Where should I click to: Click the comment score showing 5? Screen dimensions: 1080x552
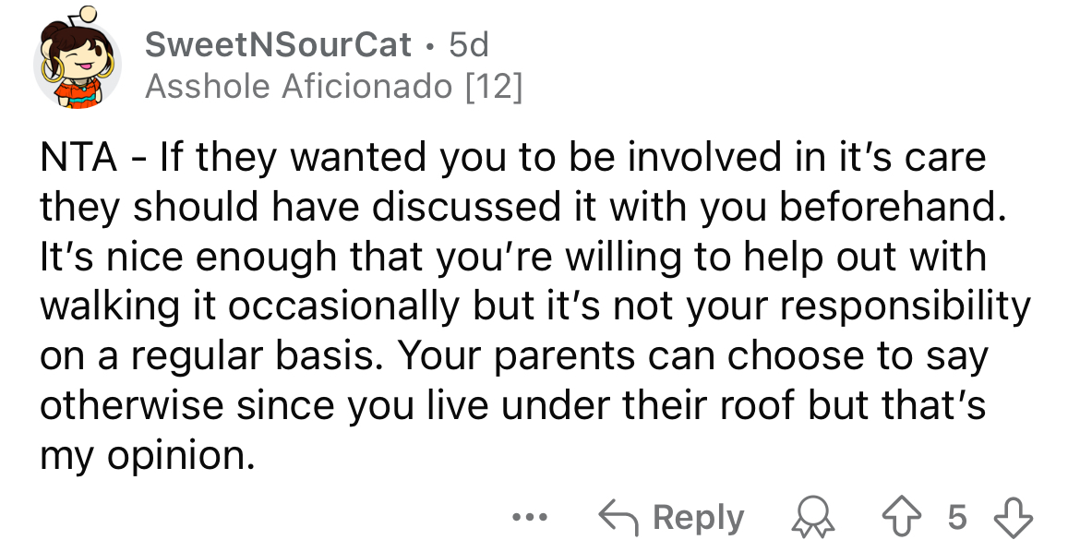pyautogui.click(x=956, y=517)
